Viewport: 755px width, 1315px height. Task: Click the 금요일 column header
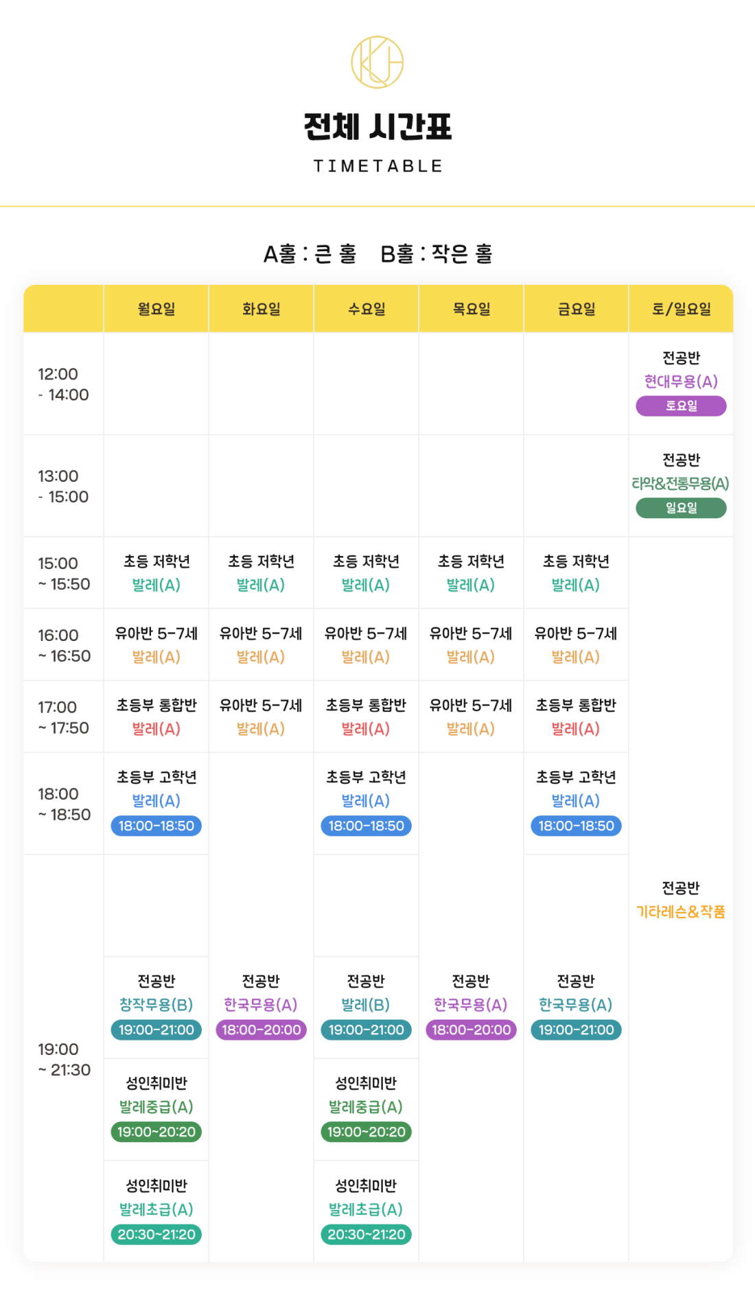[577, 309]
